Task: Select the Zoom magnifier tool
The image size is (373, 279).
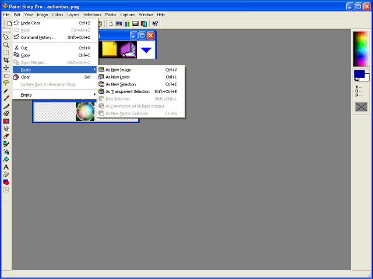Action: click(6, 45)
